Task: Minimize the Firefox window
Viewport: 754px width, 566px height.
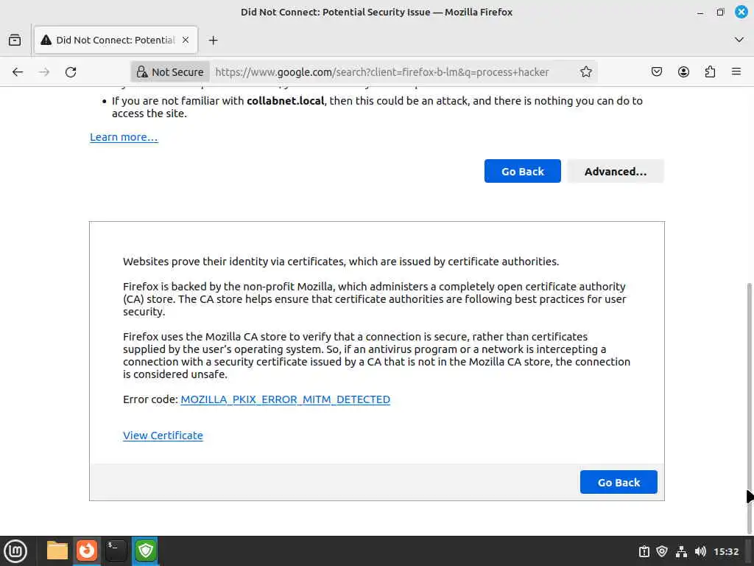Action: coord(700,12)
